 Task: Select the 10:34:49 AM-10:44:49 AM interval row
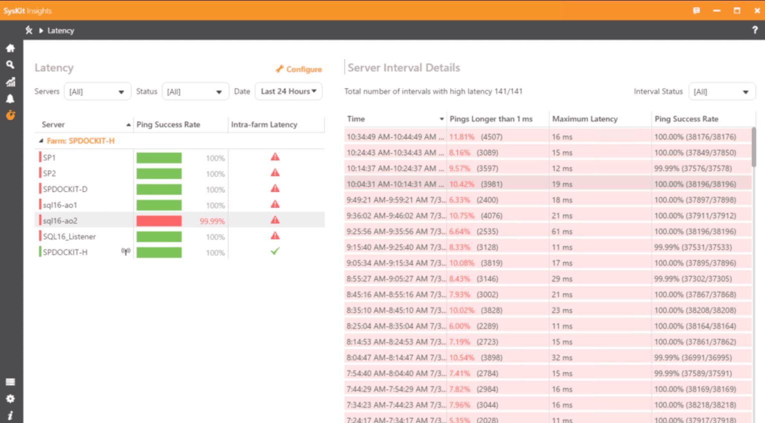tap(548, 137)
